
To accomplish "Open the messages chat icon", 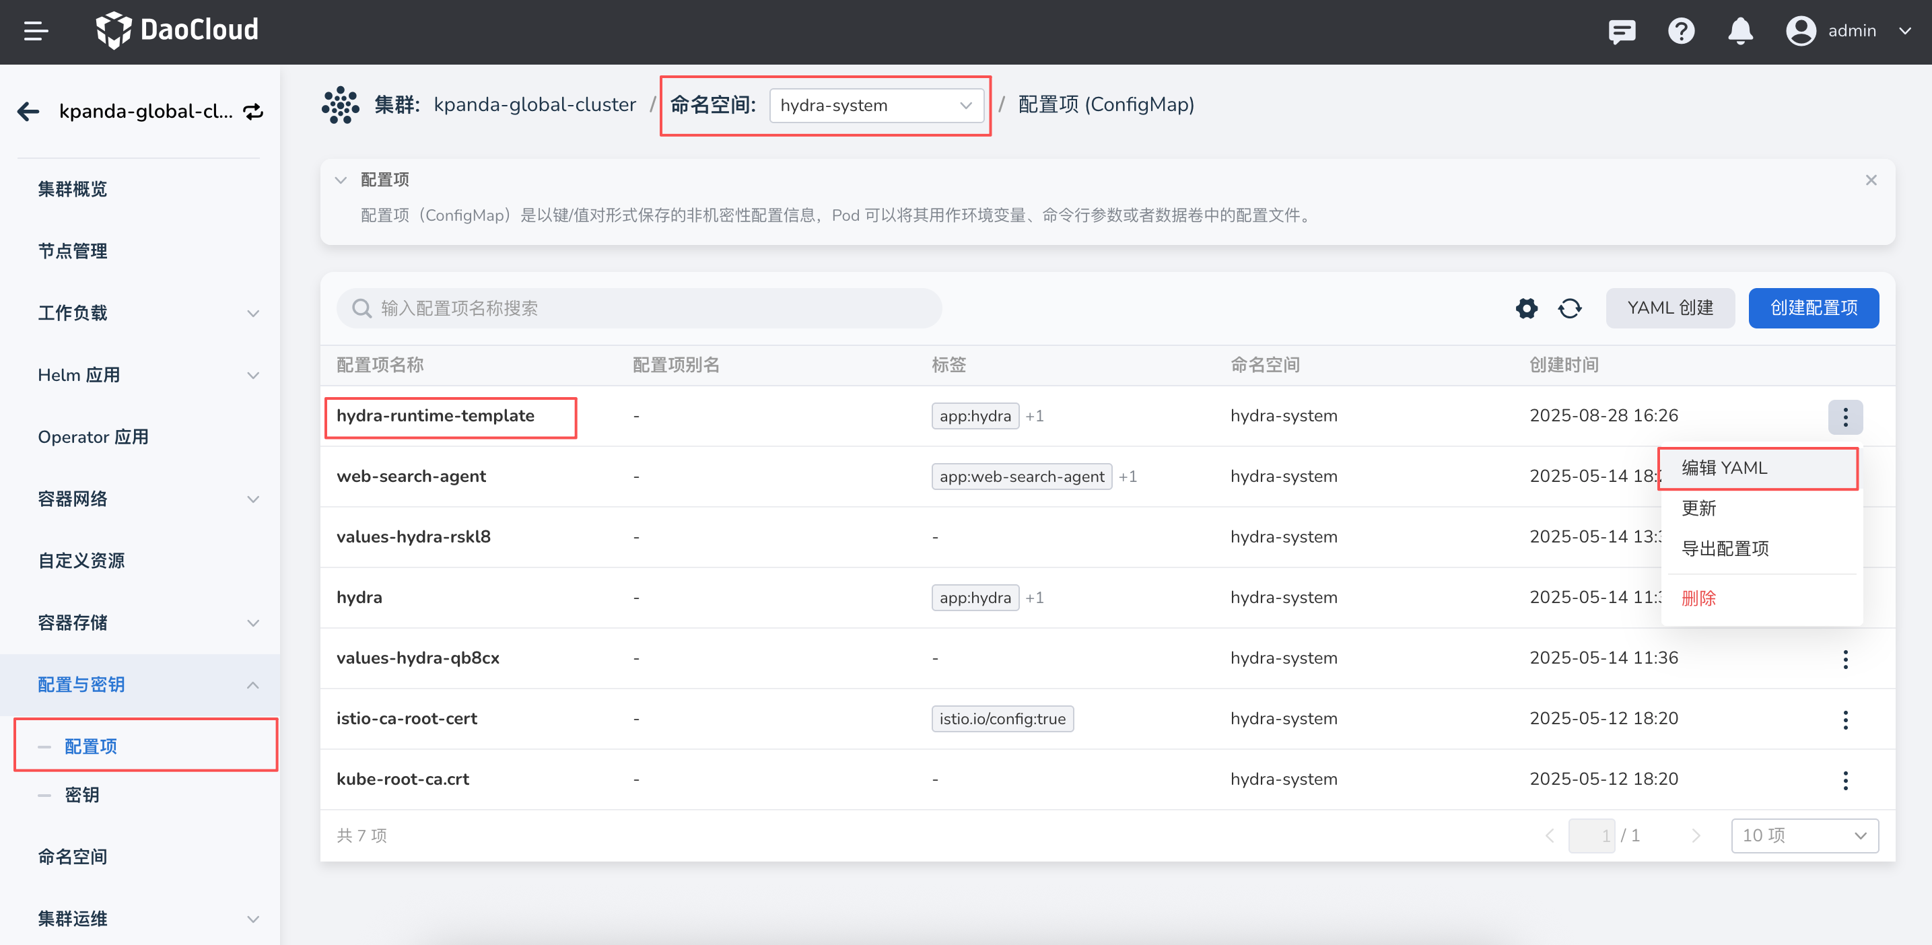I will pos(1622,31).
